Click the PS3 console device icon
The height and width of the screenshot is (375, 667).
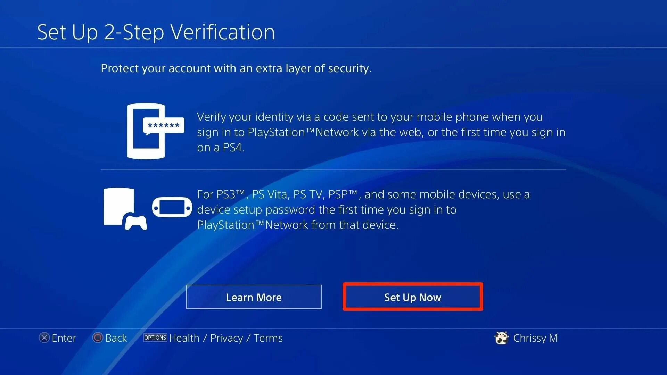121,204
